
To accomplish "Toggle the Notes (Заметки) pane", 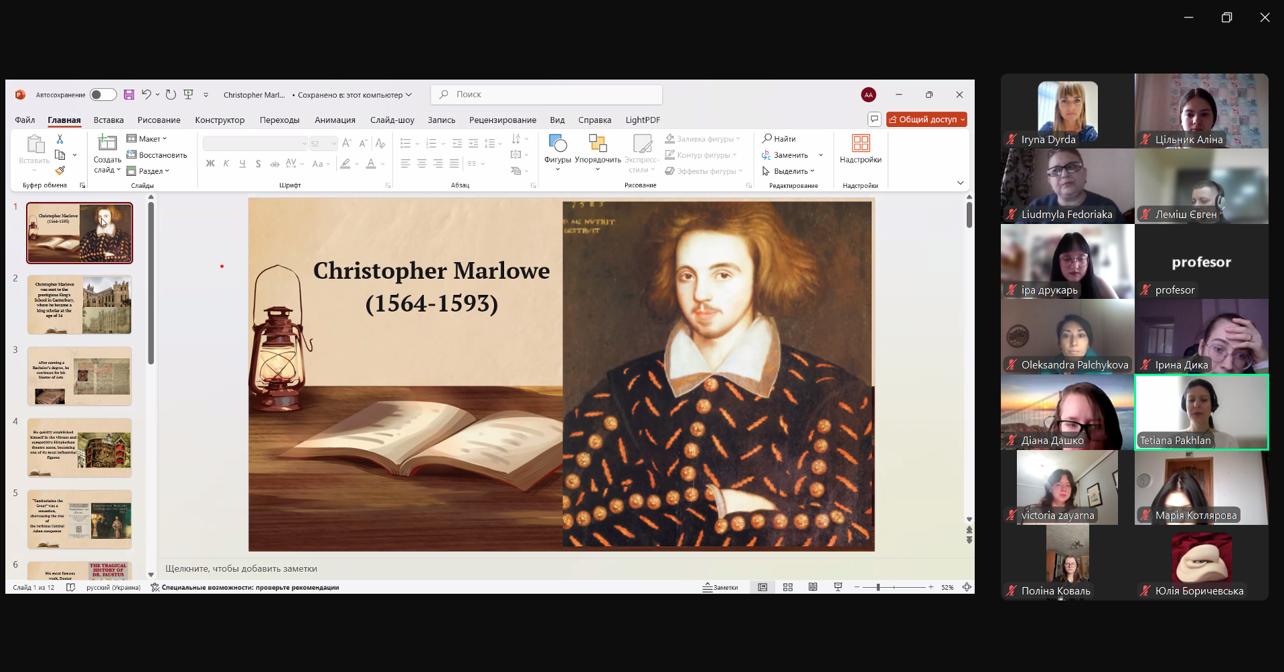I will click(x=720, y=587).
